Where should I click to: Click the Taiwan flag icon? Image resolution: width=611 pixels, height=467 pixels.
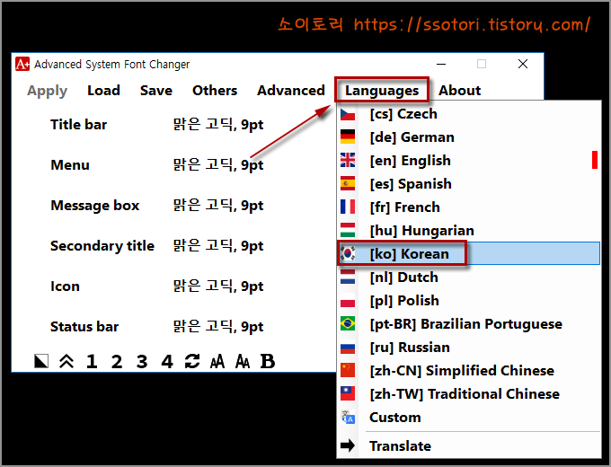click(348, 393)
